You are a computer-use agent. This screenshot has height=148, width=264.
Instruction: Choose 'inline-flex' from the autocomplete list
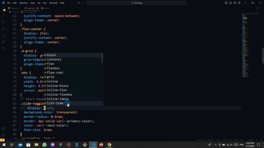click(x=73, y=90)
